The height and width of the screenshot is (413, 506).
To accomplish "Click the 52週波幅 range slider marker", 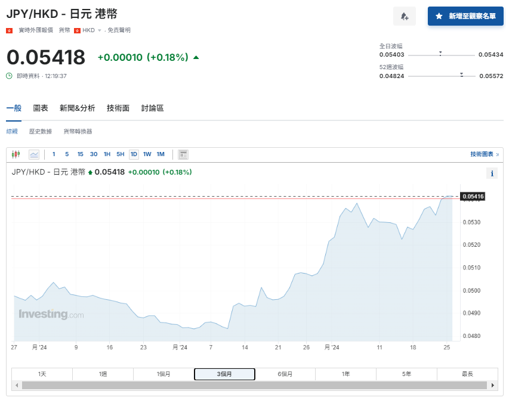I will coord(461,74).
